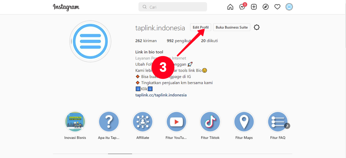Viewport: 346px width, 158px height.
Task: Open Messenger direct messages icon
Action: (x=242, y=7)
